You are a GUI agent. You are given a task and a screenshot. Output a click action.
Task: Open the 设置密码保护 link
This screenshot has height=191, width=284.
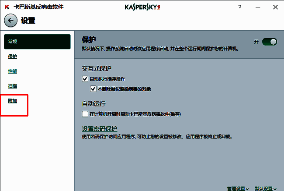point(100,128)
